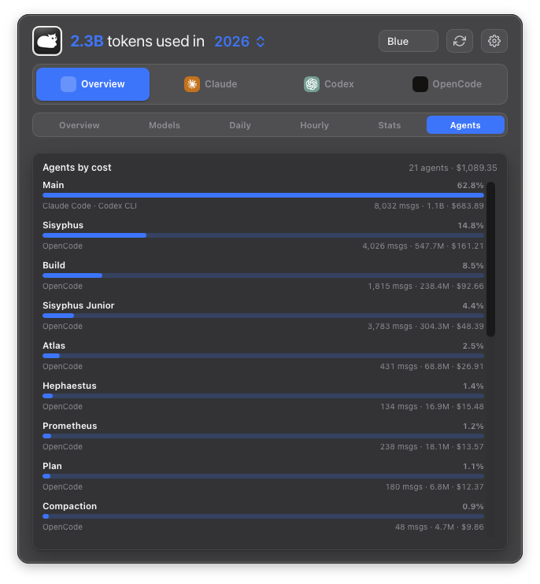This screenshot has width=540, height=584.
Task: Click "134 msgs · 16.9M · $15.48" stats
Action: pos(432,407)
